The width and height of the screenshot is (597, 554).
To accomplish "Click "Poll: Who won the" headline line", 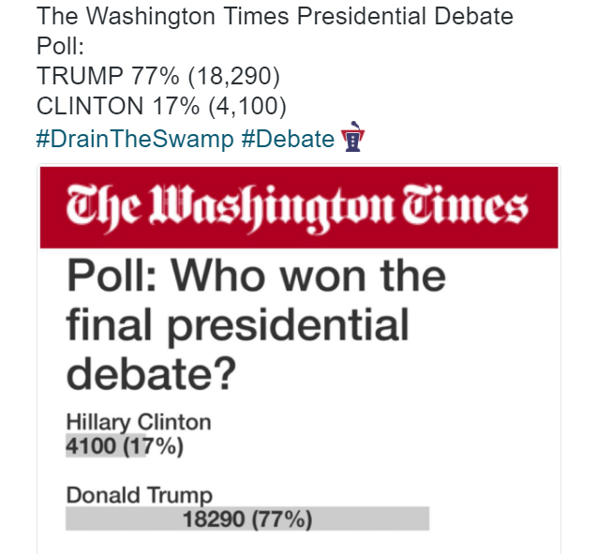I will (x=255, y=277).
